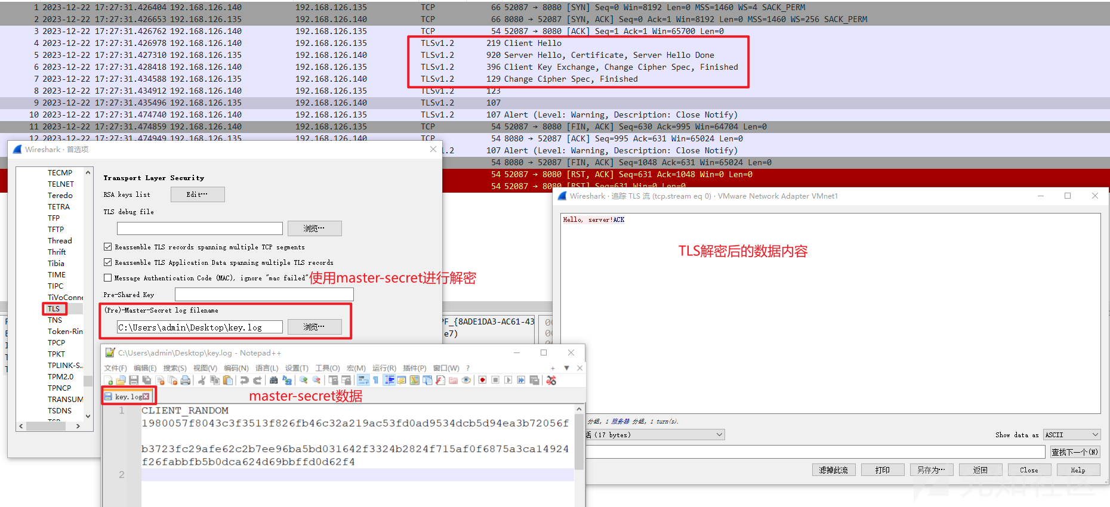This screenshot has width=1110, height=507.
Task: Click the Help button in the stream window
Action: (x=1078, y=470)
